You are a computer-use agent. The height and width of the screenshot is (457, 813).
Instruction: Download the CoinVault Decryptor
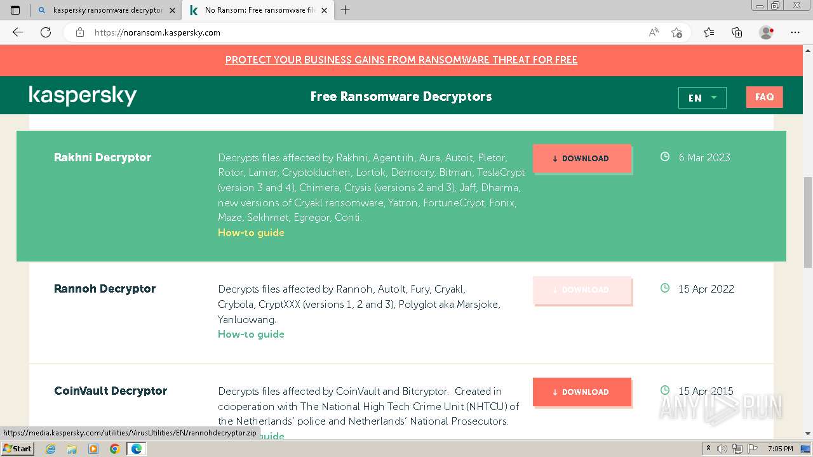tap(582, 392)
